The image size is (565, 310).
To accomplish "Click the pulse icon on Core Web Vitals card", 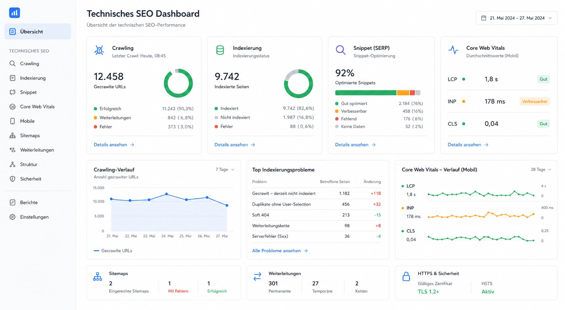I will (453, 50).
